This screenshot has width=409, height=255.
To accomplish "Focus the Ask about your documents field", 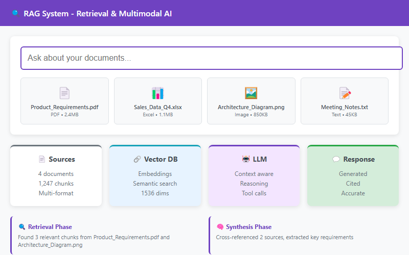I will 212,58.
